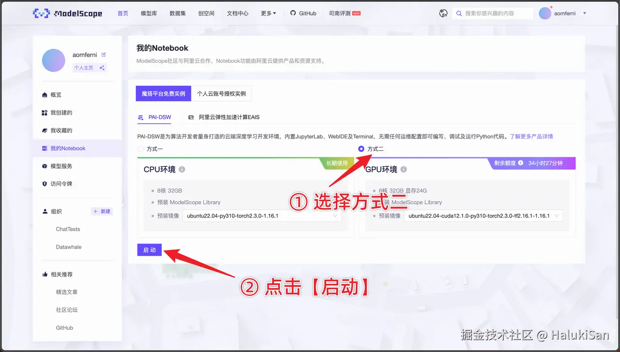This screenshot has width=620, height=352.
Task: Open 模型库 in the top navigation
Action: [149, 13]
